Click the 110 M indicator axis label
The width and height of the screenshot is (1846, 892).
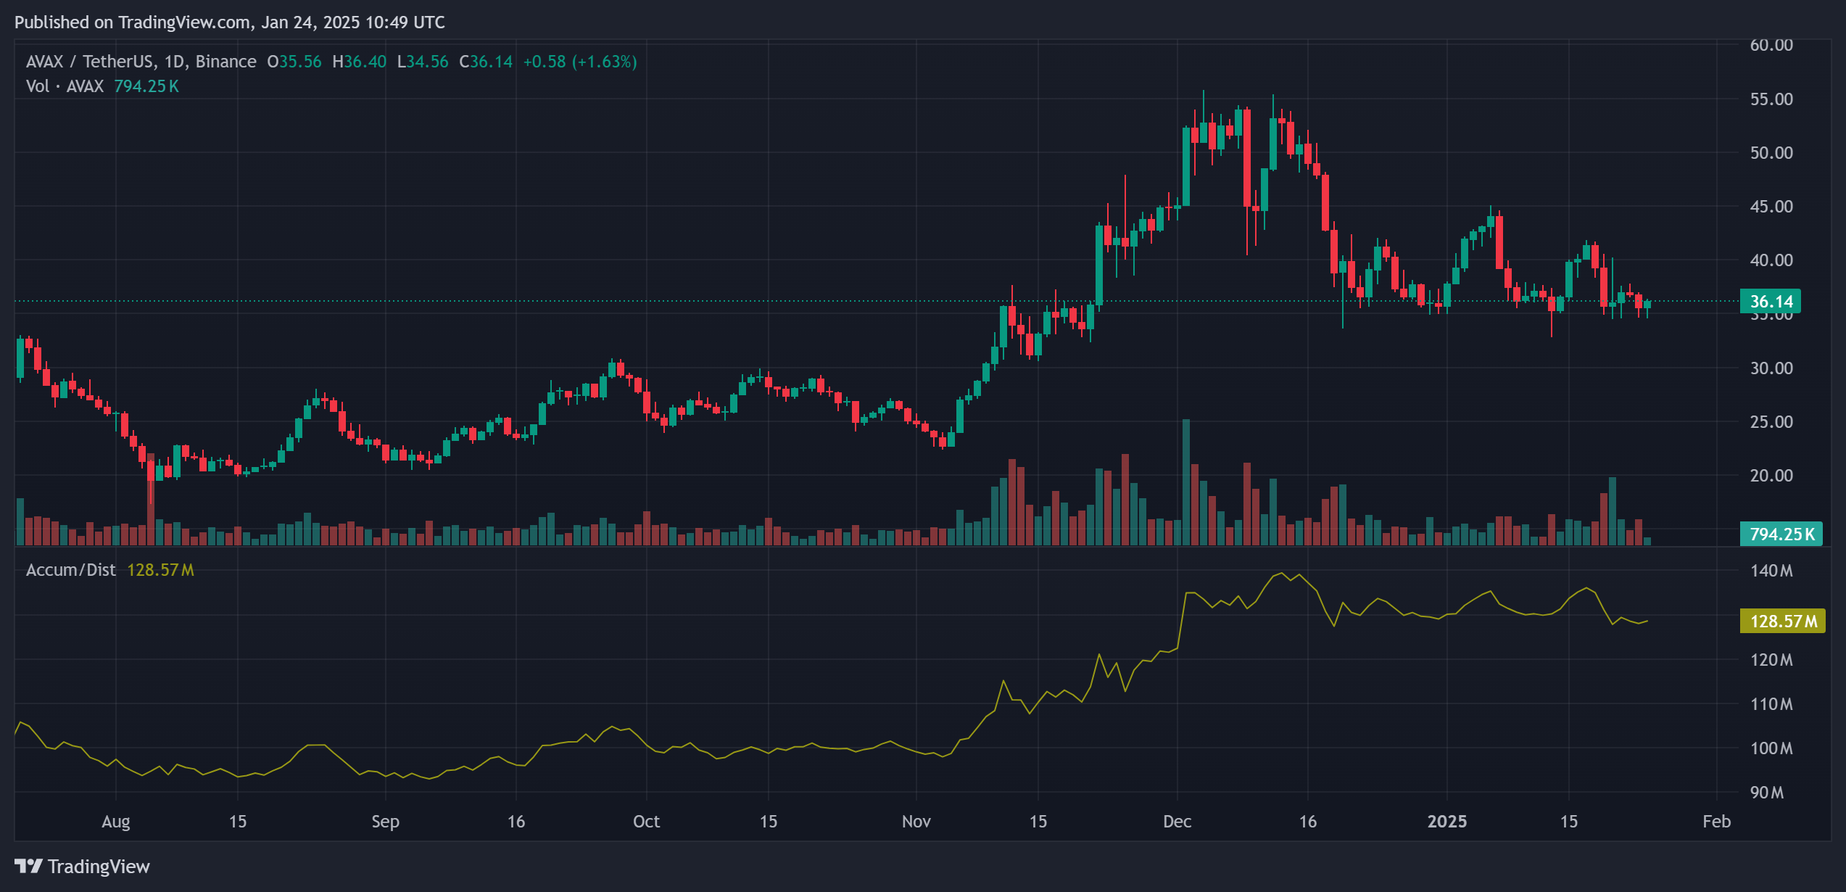tap(1771, 704)
